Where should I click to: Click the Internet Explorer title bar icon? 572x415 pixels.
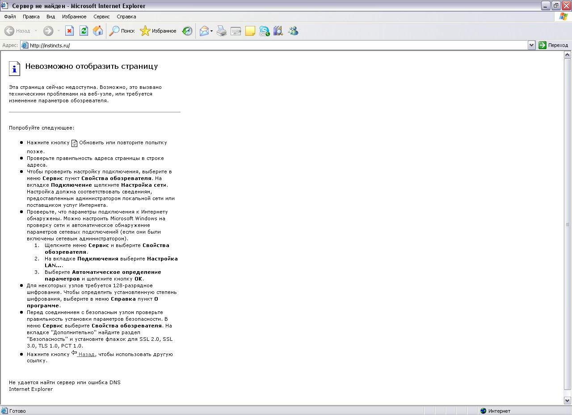(x=5, y=6)
